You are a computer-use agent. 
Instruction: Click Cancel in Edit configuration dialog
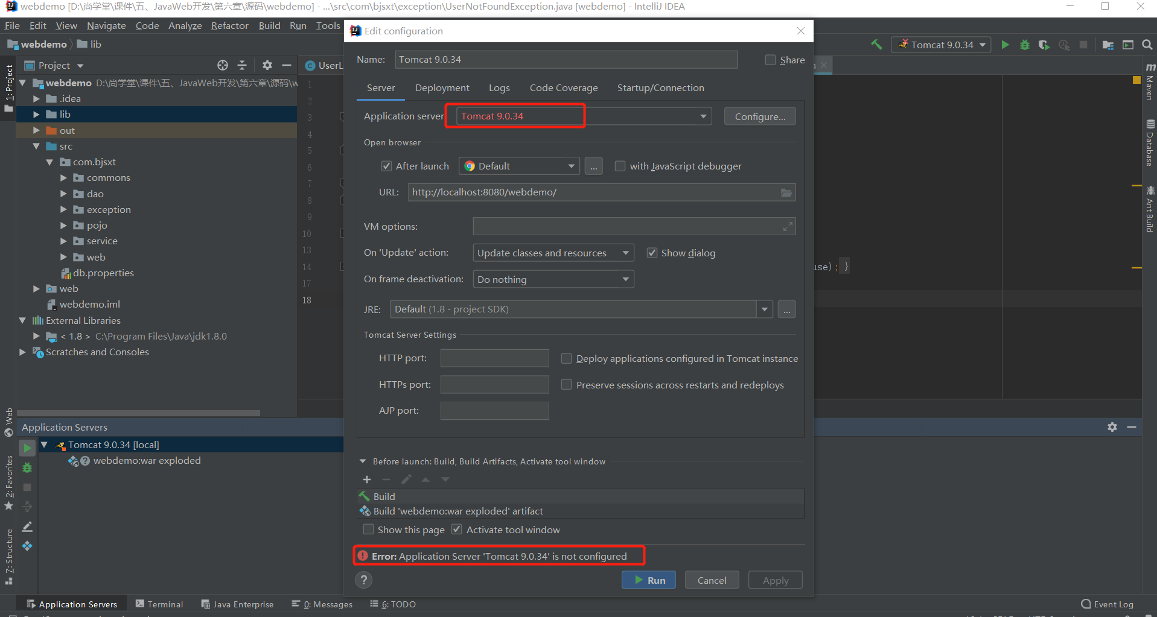(712, 580)
